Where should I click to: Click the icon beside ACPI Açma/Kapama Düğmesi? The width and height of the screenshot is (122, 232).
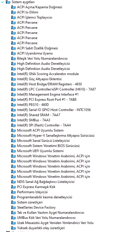[x=13, y=7]
